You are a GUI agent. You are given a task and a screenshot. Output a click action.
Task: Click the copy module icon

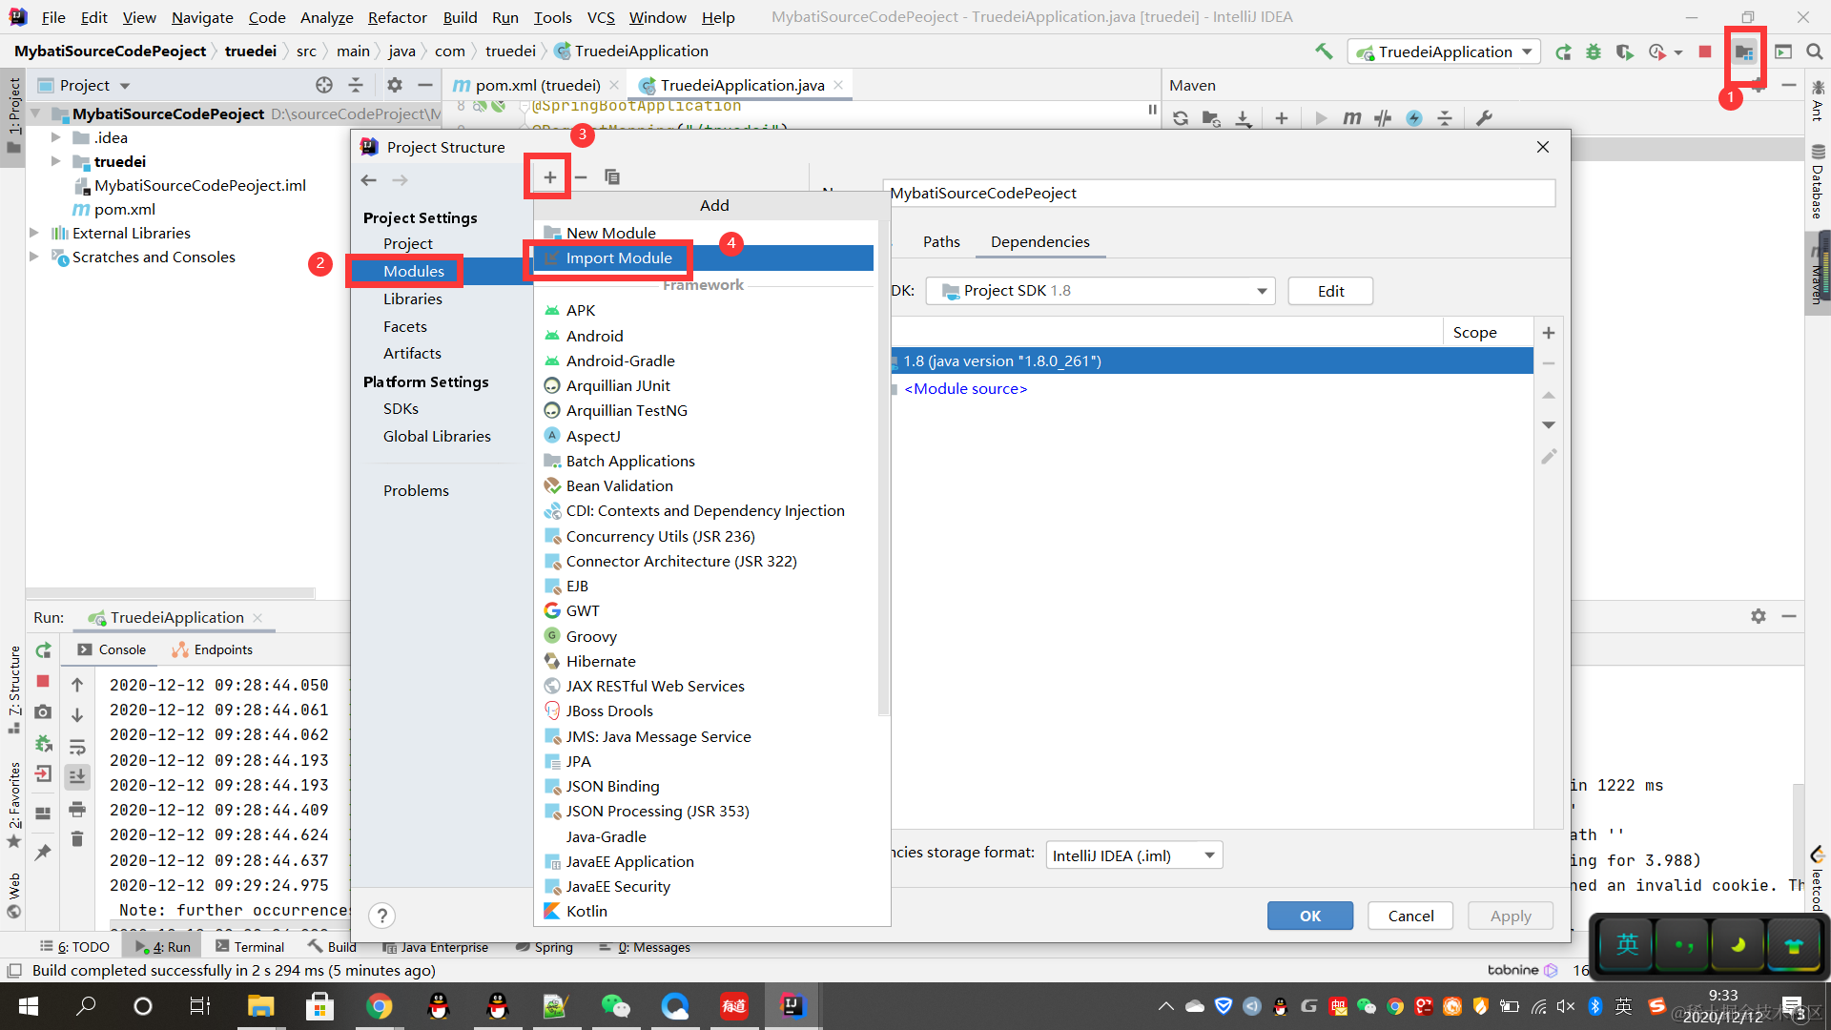pyautogui.click(x=612, y=177)
